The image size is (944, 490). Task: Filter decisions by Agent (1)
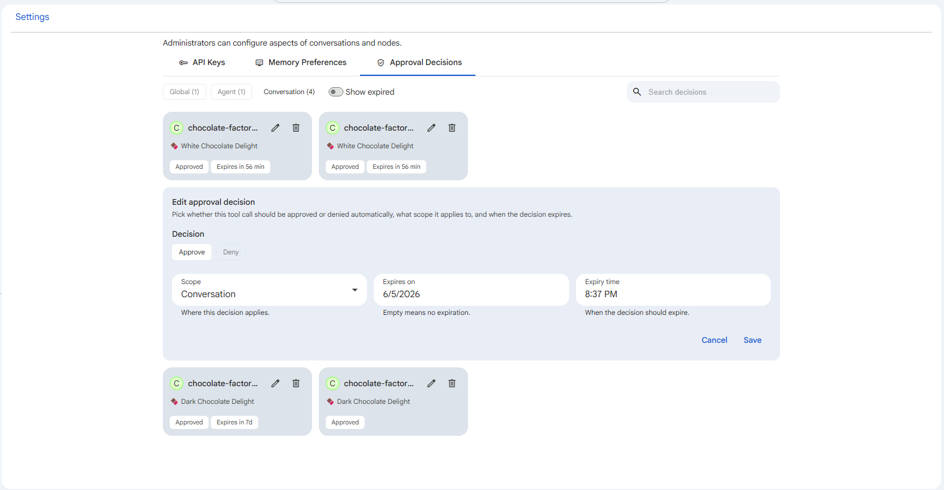pos(231,92)
